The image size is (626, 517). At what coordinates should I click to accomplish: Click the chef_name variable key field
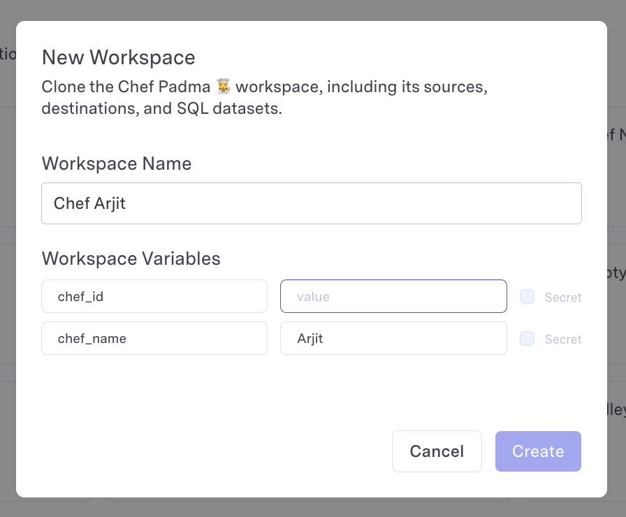point(154,338)
